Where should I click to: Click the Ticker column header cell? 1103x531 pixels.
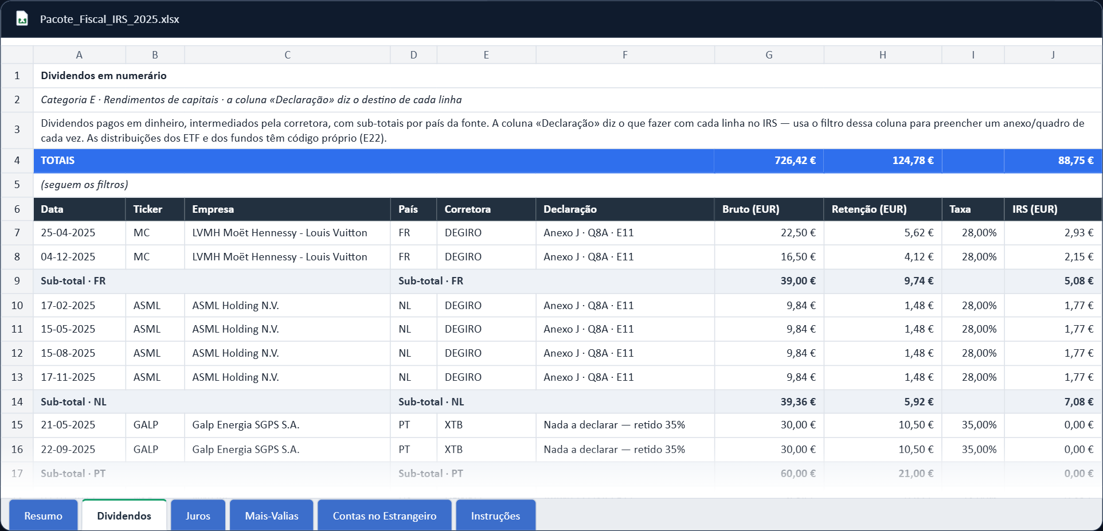tap(155, 209)
